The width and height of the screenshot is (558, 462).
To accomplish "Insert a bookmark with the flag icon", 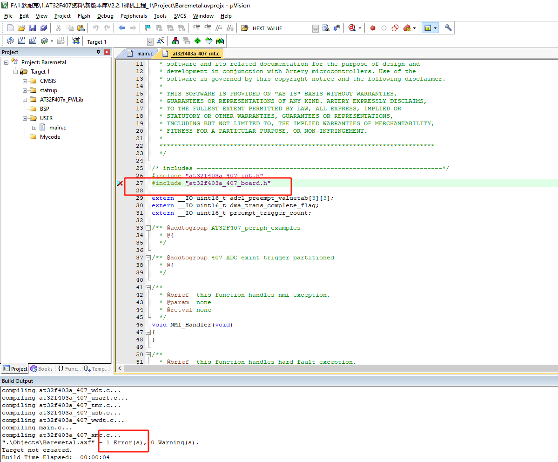I will click(148, 28).
